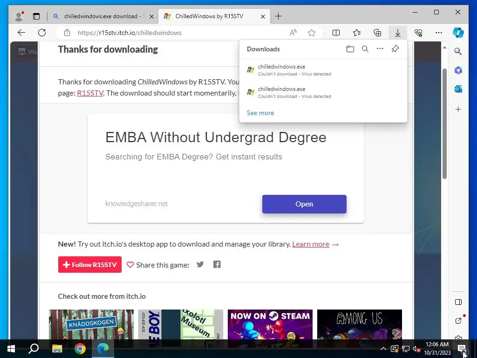Image resolution: width=477 pixels, height=358 pixels.
Task: Go back to the previous page
Action: click(21, 33)
